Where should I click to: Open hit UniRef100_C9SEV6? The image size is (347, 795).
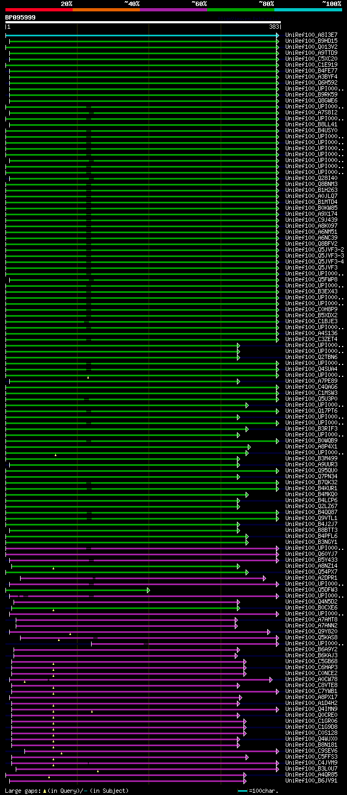pos(311,751)
